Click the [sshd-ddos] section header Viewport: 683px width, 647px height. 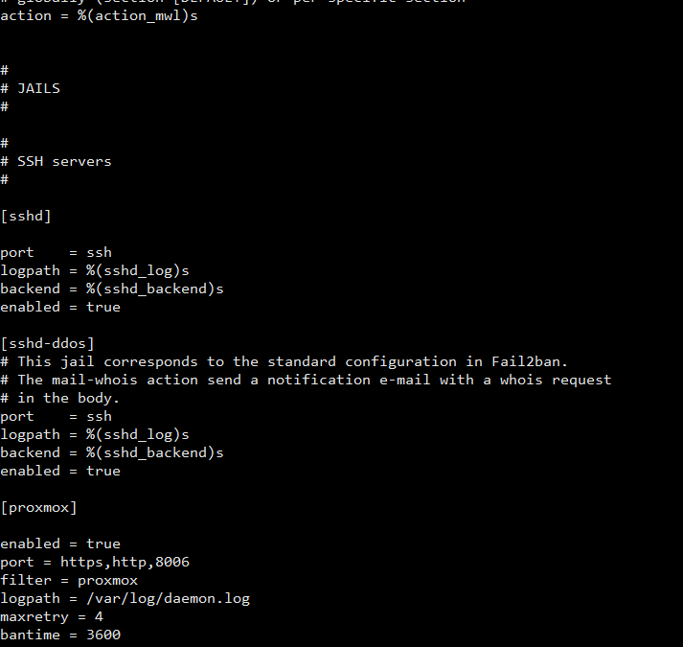pos(48,343)
